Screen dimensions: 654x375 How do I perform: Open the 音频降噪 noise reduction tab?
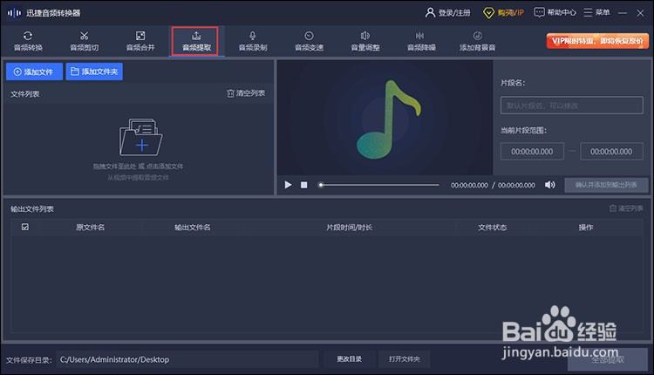click(421, 41)
